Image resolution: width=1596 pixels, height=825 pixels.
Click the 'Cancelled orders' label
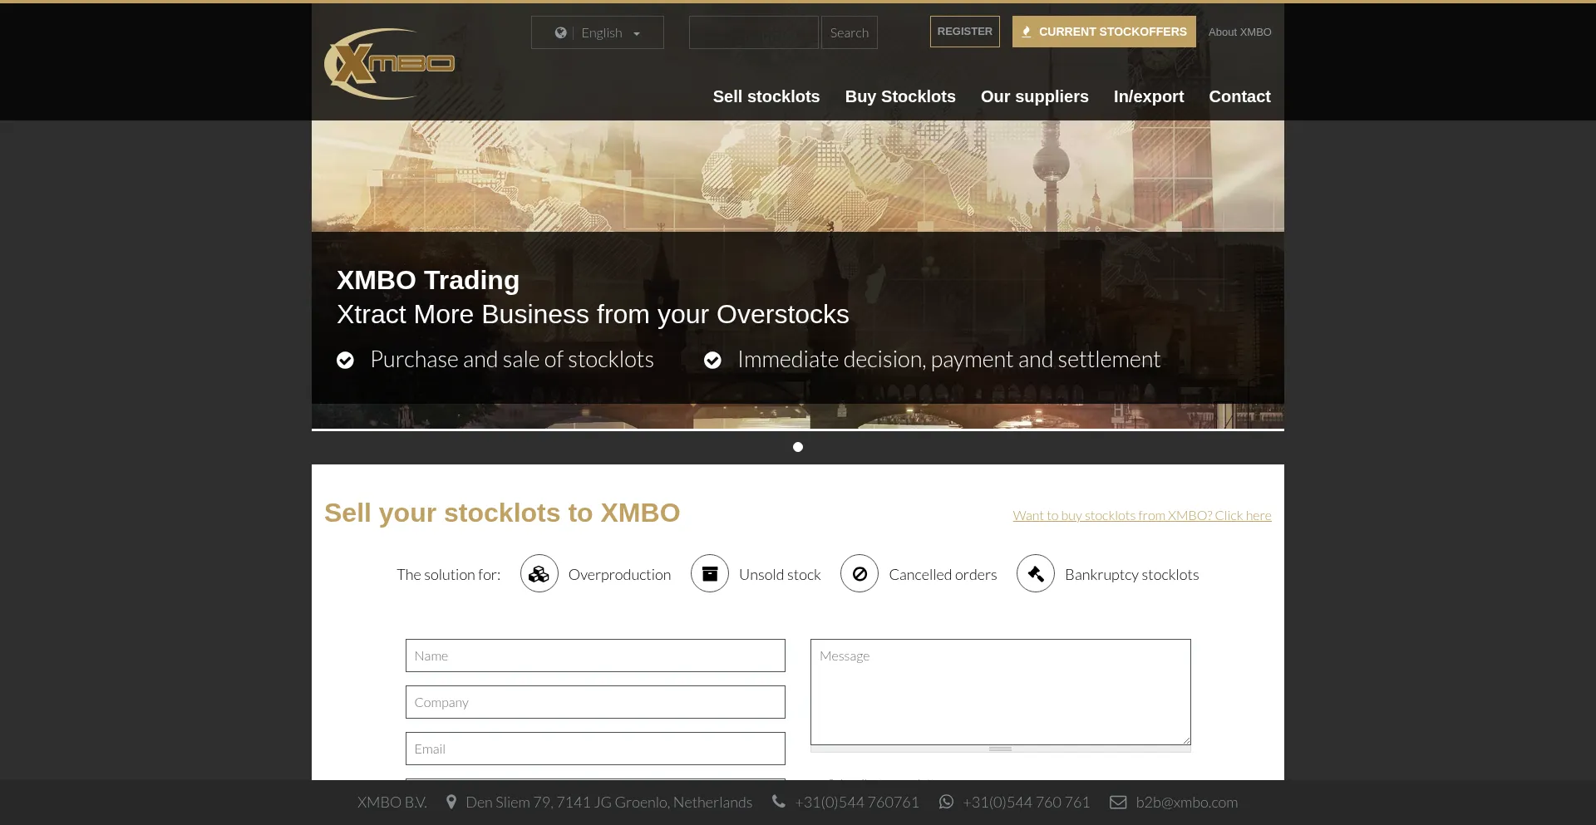tap(943, 574)
